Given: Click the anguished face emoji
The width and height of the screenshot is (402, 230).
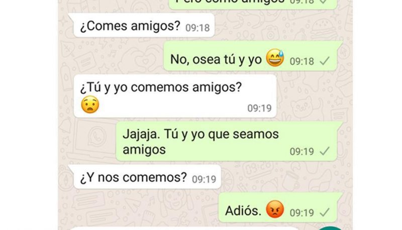Looking at the screenshot, I should coord(90,105).
